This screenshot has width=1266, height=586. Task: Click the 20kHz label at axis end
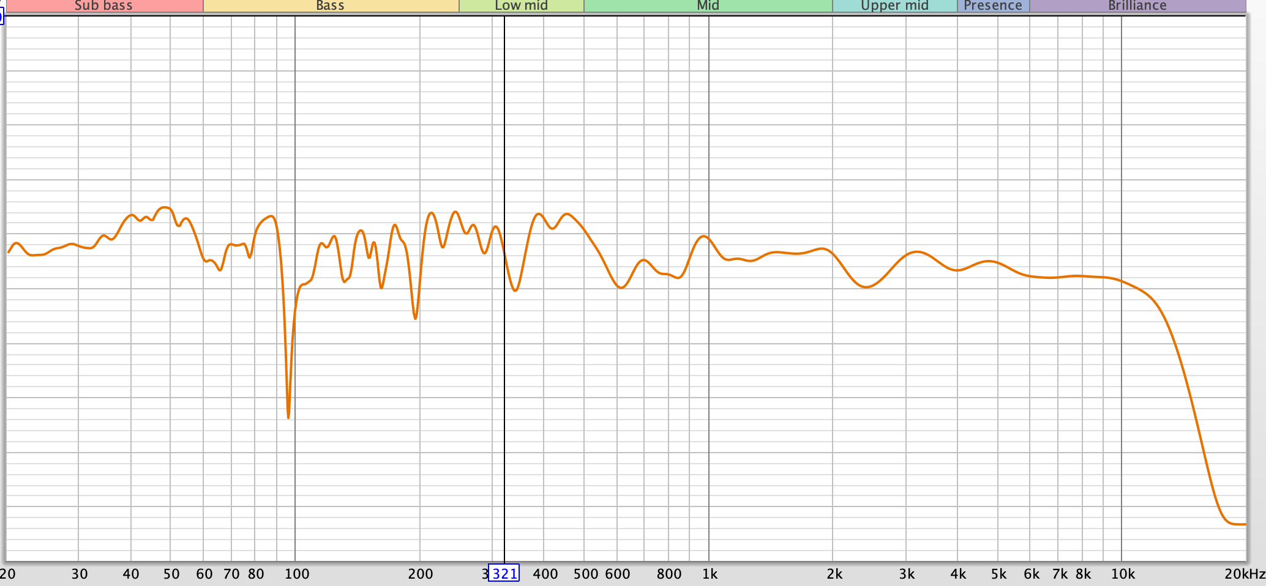1244,574
